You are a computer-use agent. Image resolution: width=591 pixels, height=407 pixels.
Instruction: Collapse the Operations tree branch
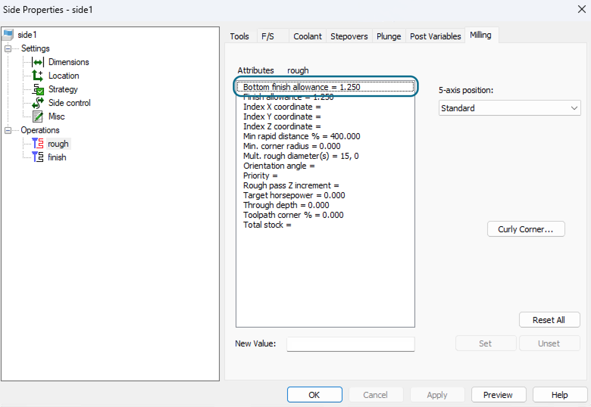tap(8, 130)
